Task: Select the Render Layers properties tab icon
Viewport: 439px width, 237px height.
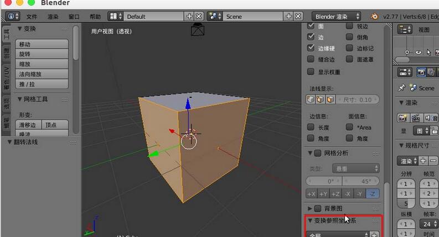Action: tap(431, 72)
